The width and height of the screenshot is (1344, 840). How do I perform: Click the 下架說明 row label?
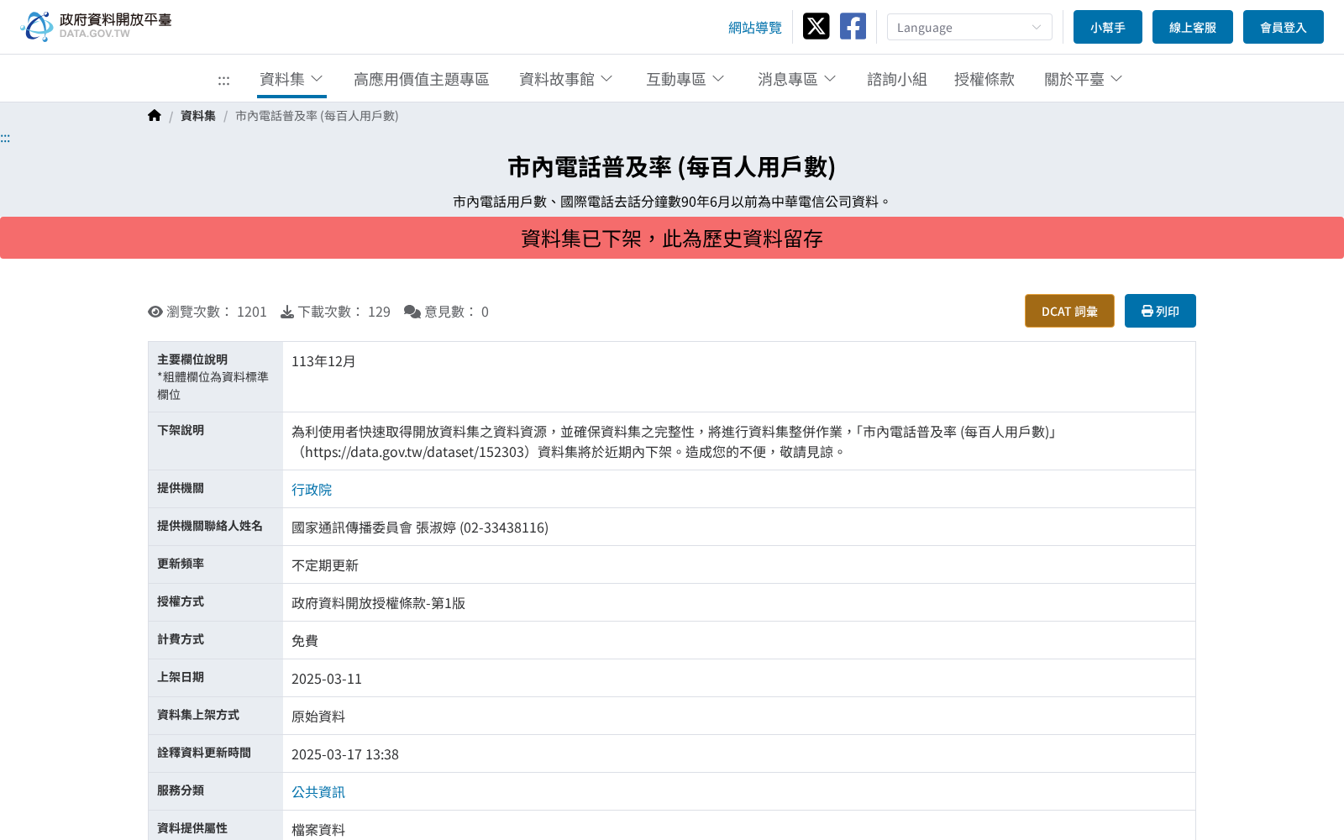[181, 430]
